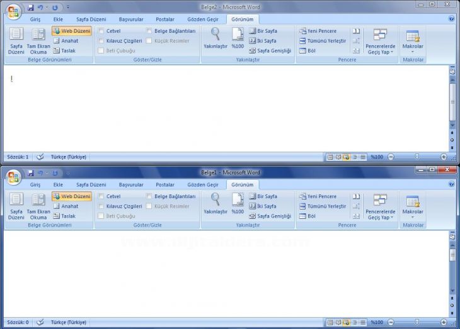Open Word help icon in Belge2 window

[451, 19]
